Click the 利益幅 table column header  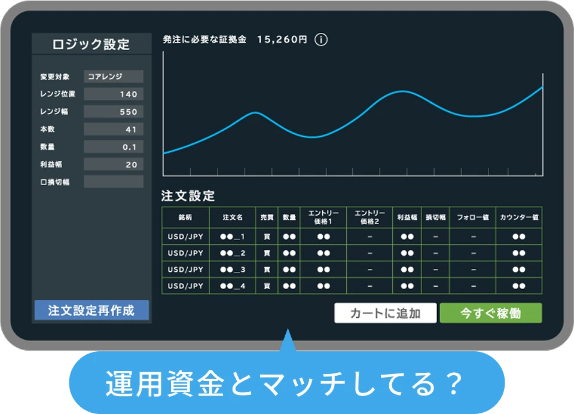[x=407, y=217]
